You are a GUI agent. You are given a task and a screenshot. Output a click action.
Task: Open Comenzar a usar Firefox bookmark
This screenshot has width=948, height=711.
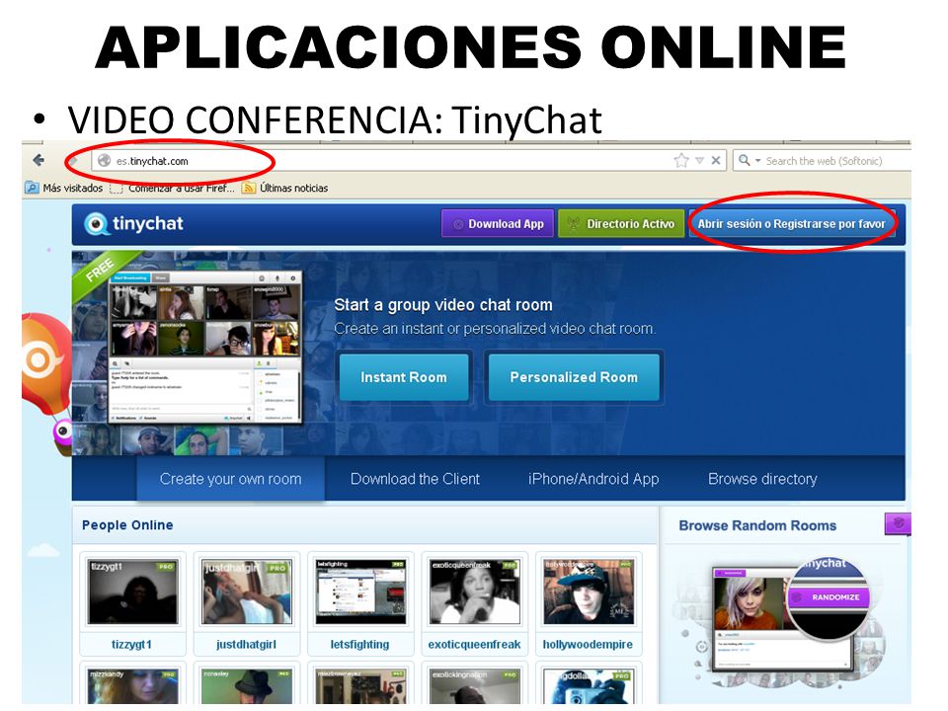[x=172, y=188]
